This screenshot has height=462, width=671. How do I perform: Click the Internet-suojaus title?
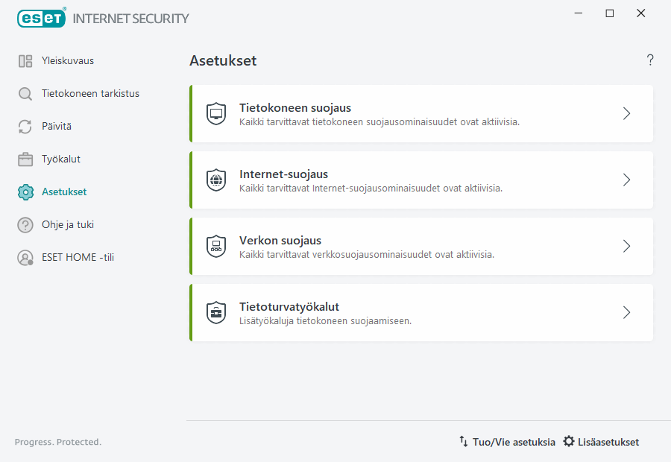tap(284, 174)
